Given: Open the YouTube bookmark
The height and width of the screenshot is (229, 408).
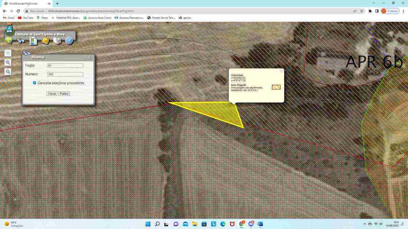Looking at the screenshot, I should (25, 18).
